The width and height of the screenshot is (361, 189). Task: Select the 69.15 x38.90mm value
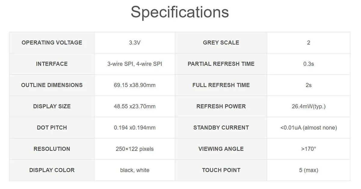point(135,85)
